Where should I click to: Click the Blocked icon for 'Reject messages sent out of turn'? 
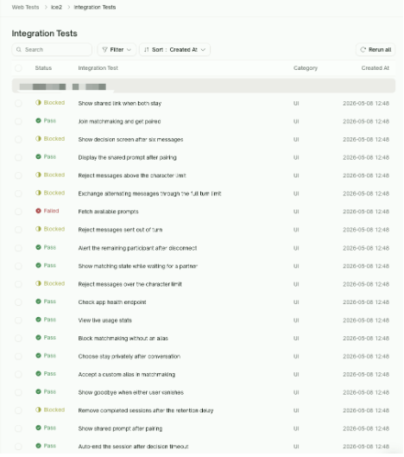38,229
